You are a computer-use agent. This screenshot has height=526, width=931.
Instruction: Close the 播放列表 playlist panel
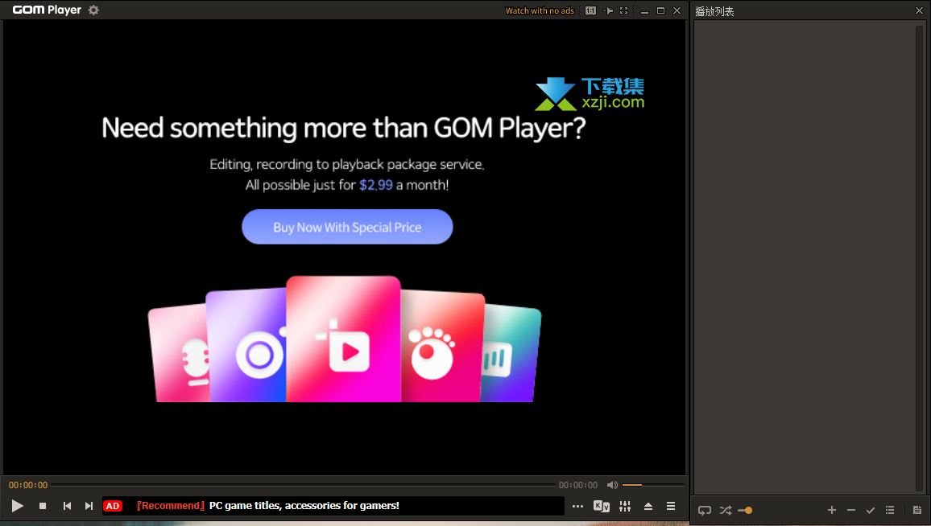point(919,10)
